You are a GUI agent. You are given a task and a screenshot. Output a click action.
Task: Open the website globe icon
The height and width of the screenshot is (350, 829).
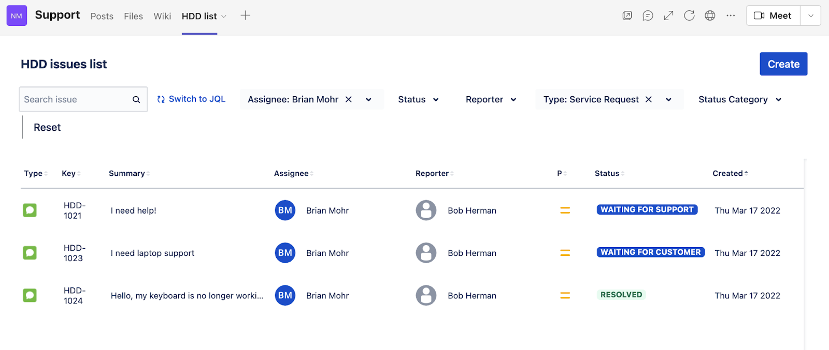(x=710, y=16)
